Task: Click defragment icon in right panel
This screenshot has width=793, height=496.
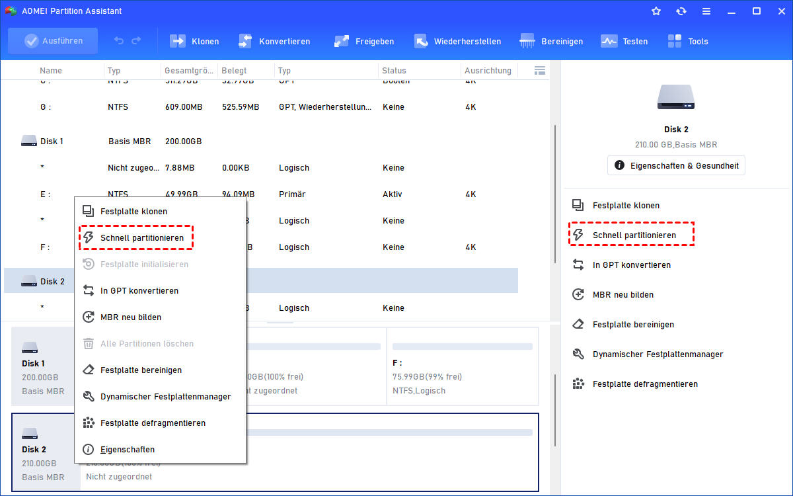Action: pyautogui.click(x=578, y=384)
